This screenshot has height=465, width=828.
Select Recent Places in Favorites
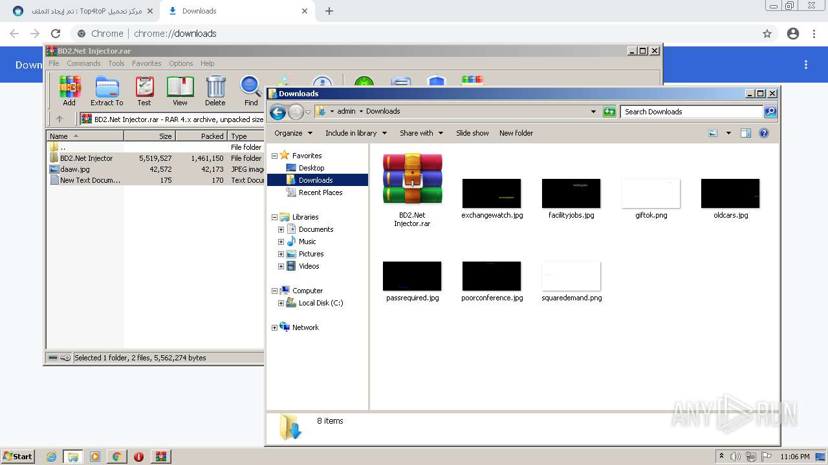(320, 192)
